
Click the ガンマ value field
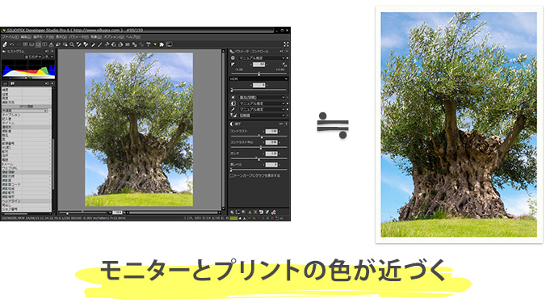tap(271, 153)
